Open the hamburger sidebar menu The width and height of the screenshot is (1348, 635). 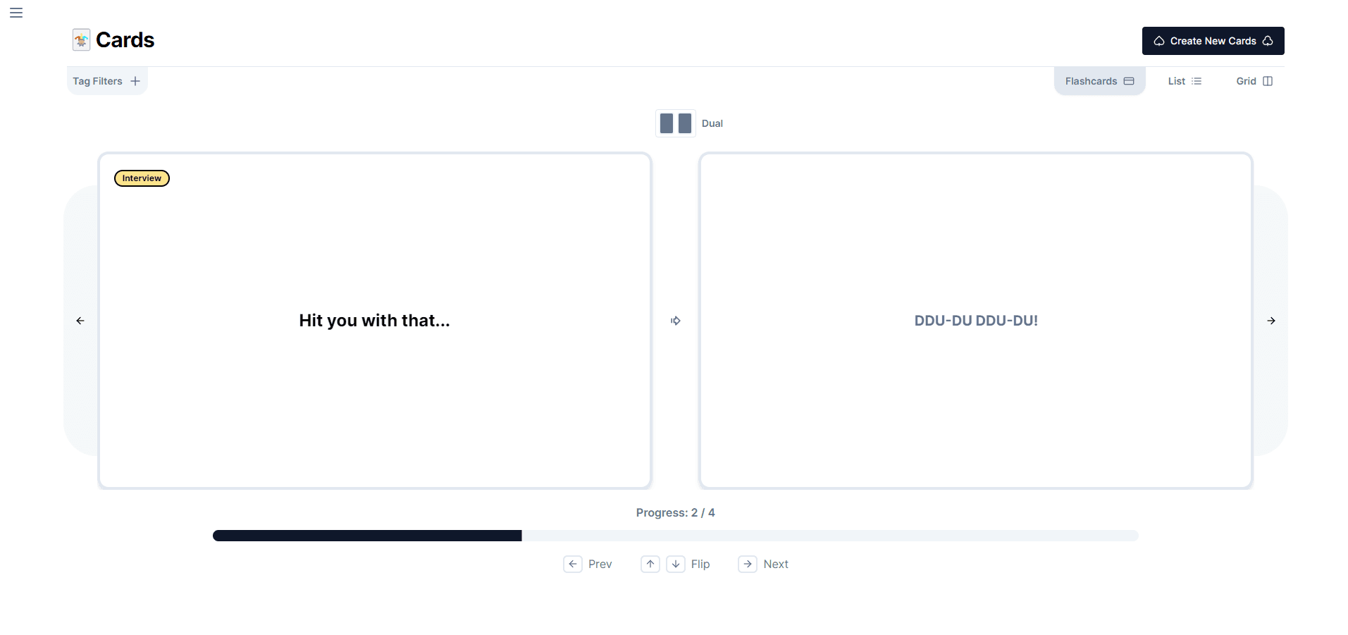(x=16, y=13)
